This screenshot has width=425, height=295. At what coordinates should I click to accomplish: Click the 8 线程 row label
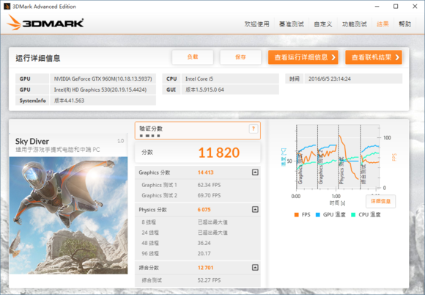click(149, 222)
